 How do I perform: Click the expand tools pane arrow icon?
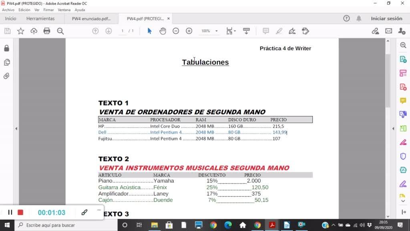pyautogui.click(x=404, y=212)
